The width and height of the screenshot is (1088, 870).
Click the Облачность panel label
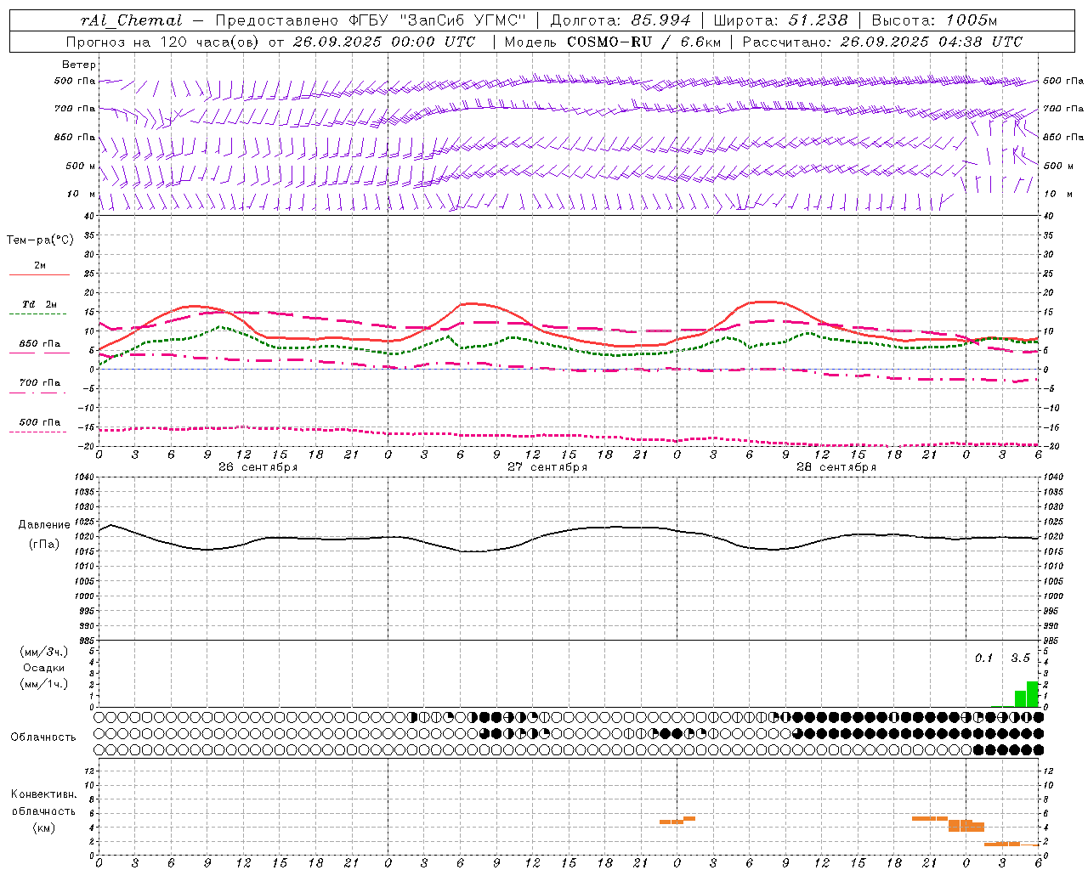click(43, 737)
